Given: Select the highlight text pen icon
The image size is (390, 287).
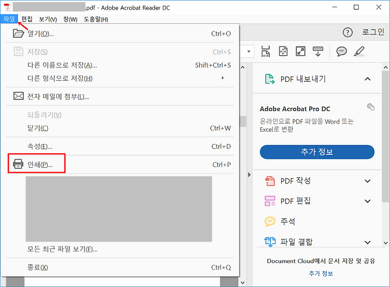Looking at the screenshot, I should 359,51.
